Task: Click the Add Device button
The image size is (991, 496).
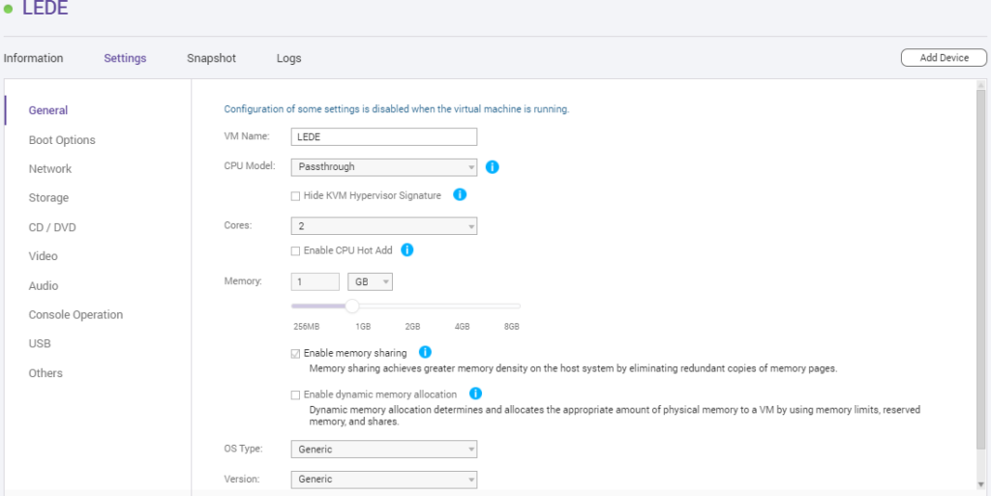Action: click(944, 57)
